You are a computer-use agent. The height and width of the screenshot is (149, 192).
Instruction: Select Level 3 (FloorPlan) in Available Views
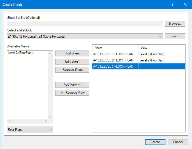tap(20, 53)
